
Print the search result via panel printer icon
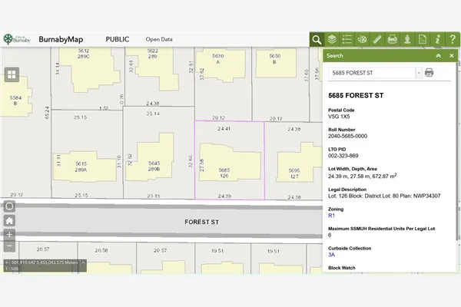click(429, 73)
